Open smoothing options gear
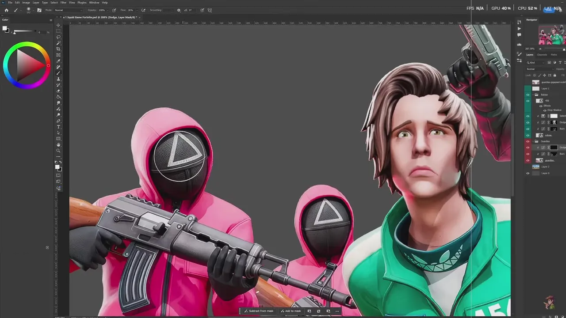 coord(179,10)
